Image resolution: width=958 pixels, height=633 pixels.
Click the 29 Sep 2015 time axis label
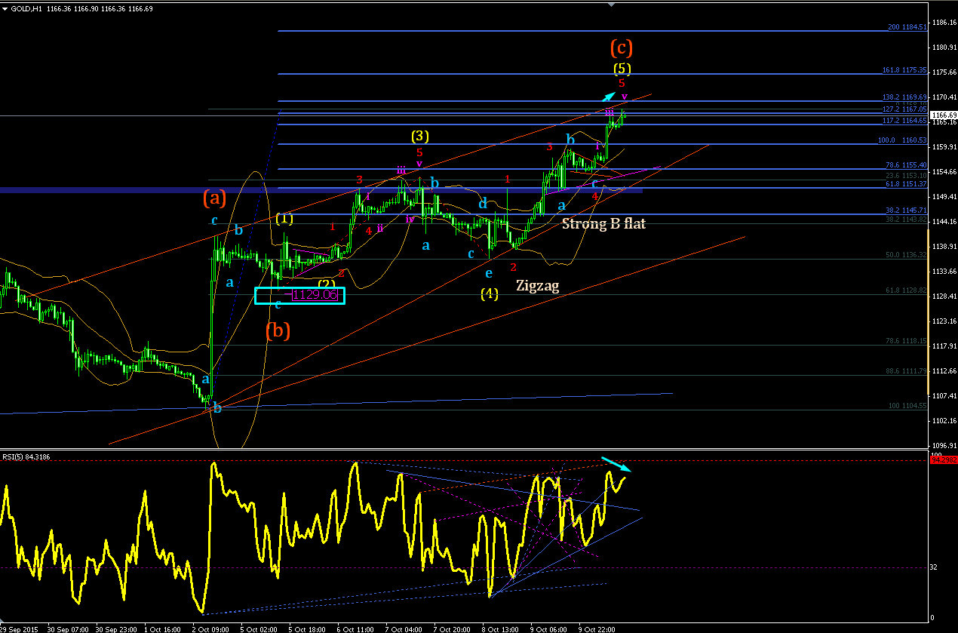(20, 628)
